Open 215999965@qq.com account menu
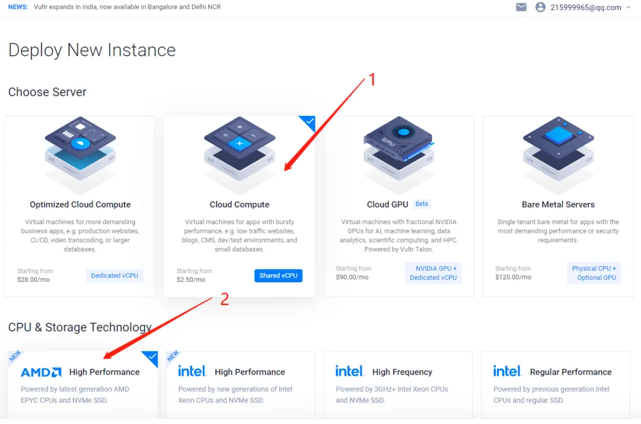 tap(585, 8)
